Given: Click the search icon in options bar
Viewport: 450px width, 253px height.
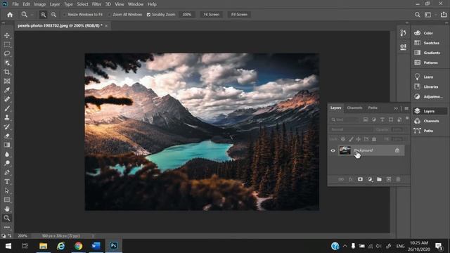Looking at the screenshot, I should (417, 15).
